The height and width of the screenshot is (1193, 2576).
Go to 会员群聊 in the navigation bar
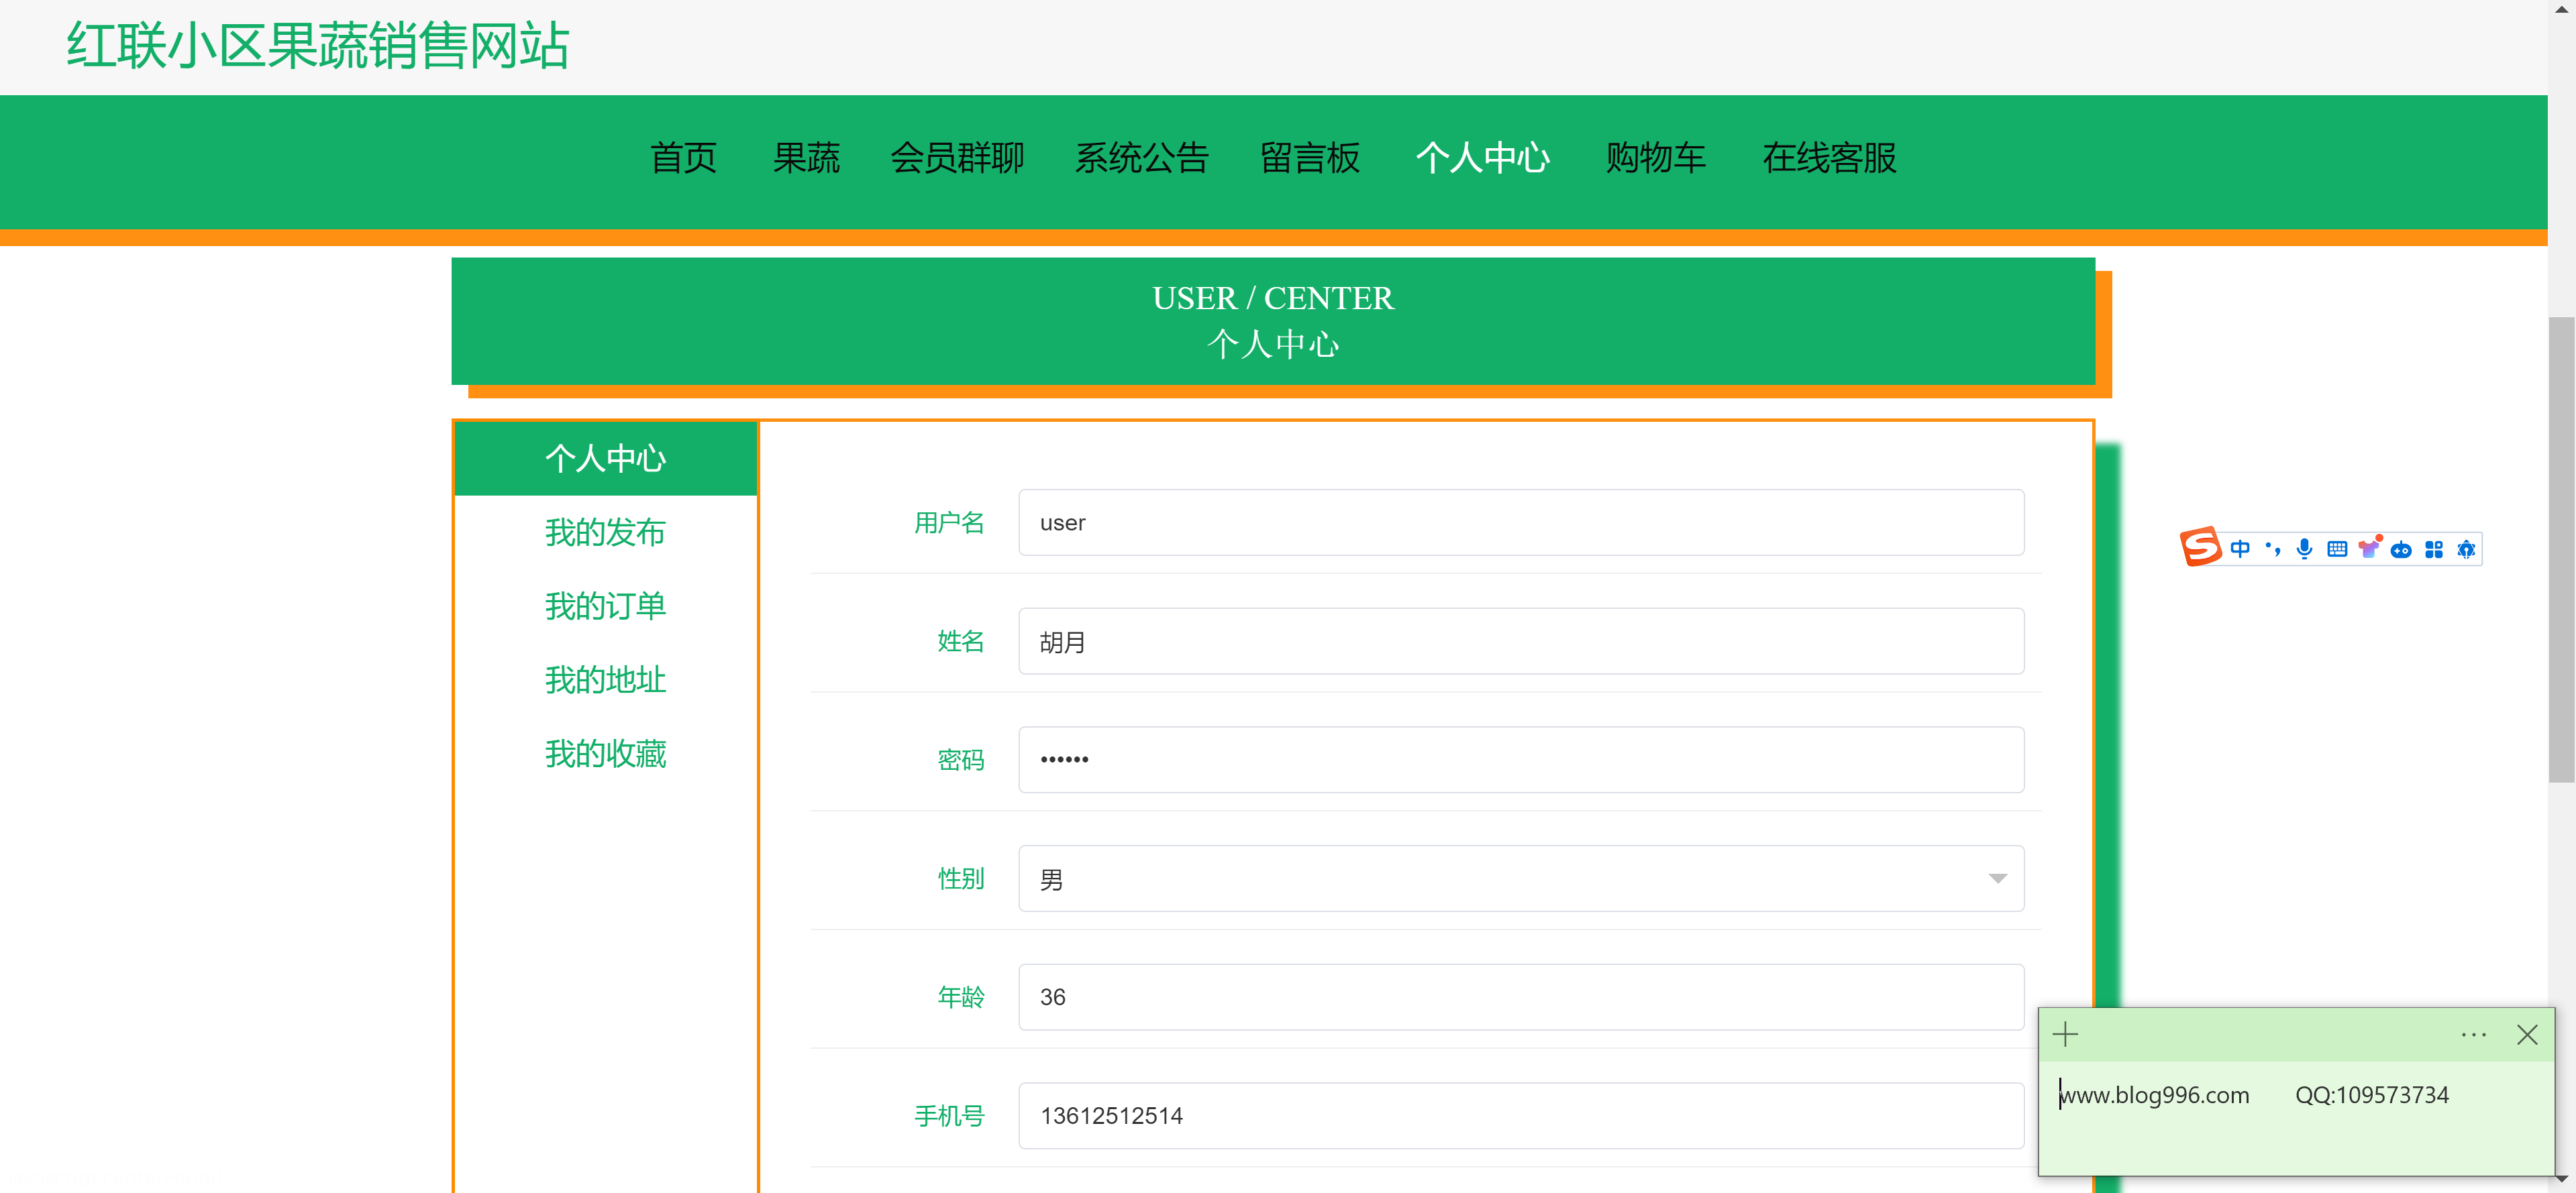point(957,158)
